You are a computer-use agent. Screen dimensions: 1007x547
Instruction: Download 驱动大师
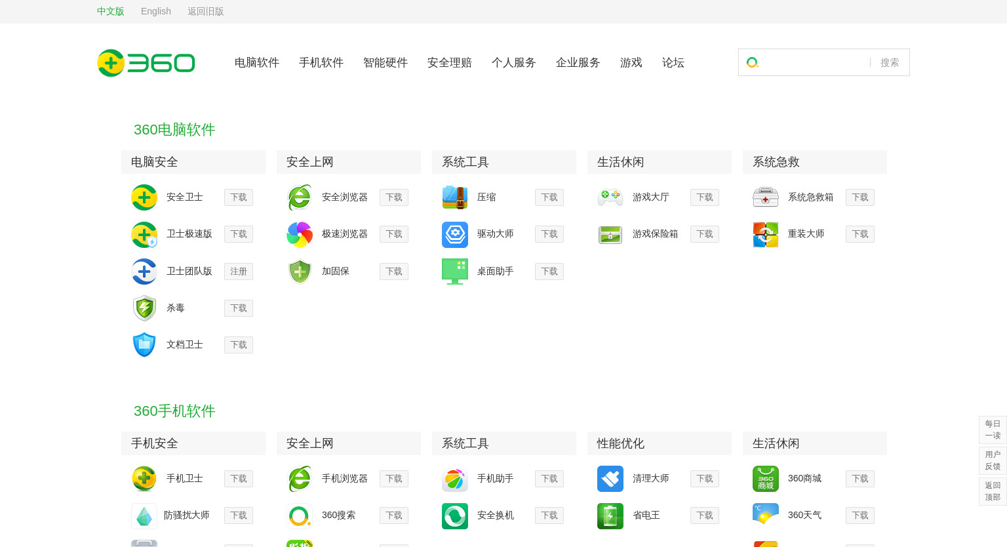point(549,234)
